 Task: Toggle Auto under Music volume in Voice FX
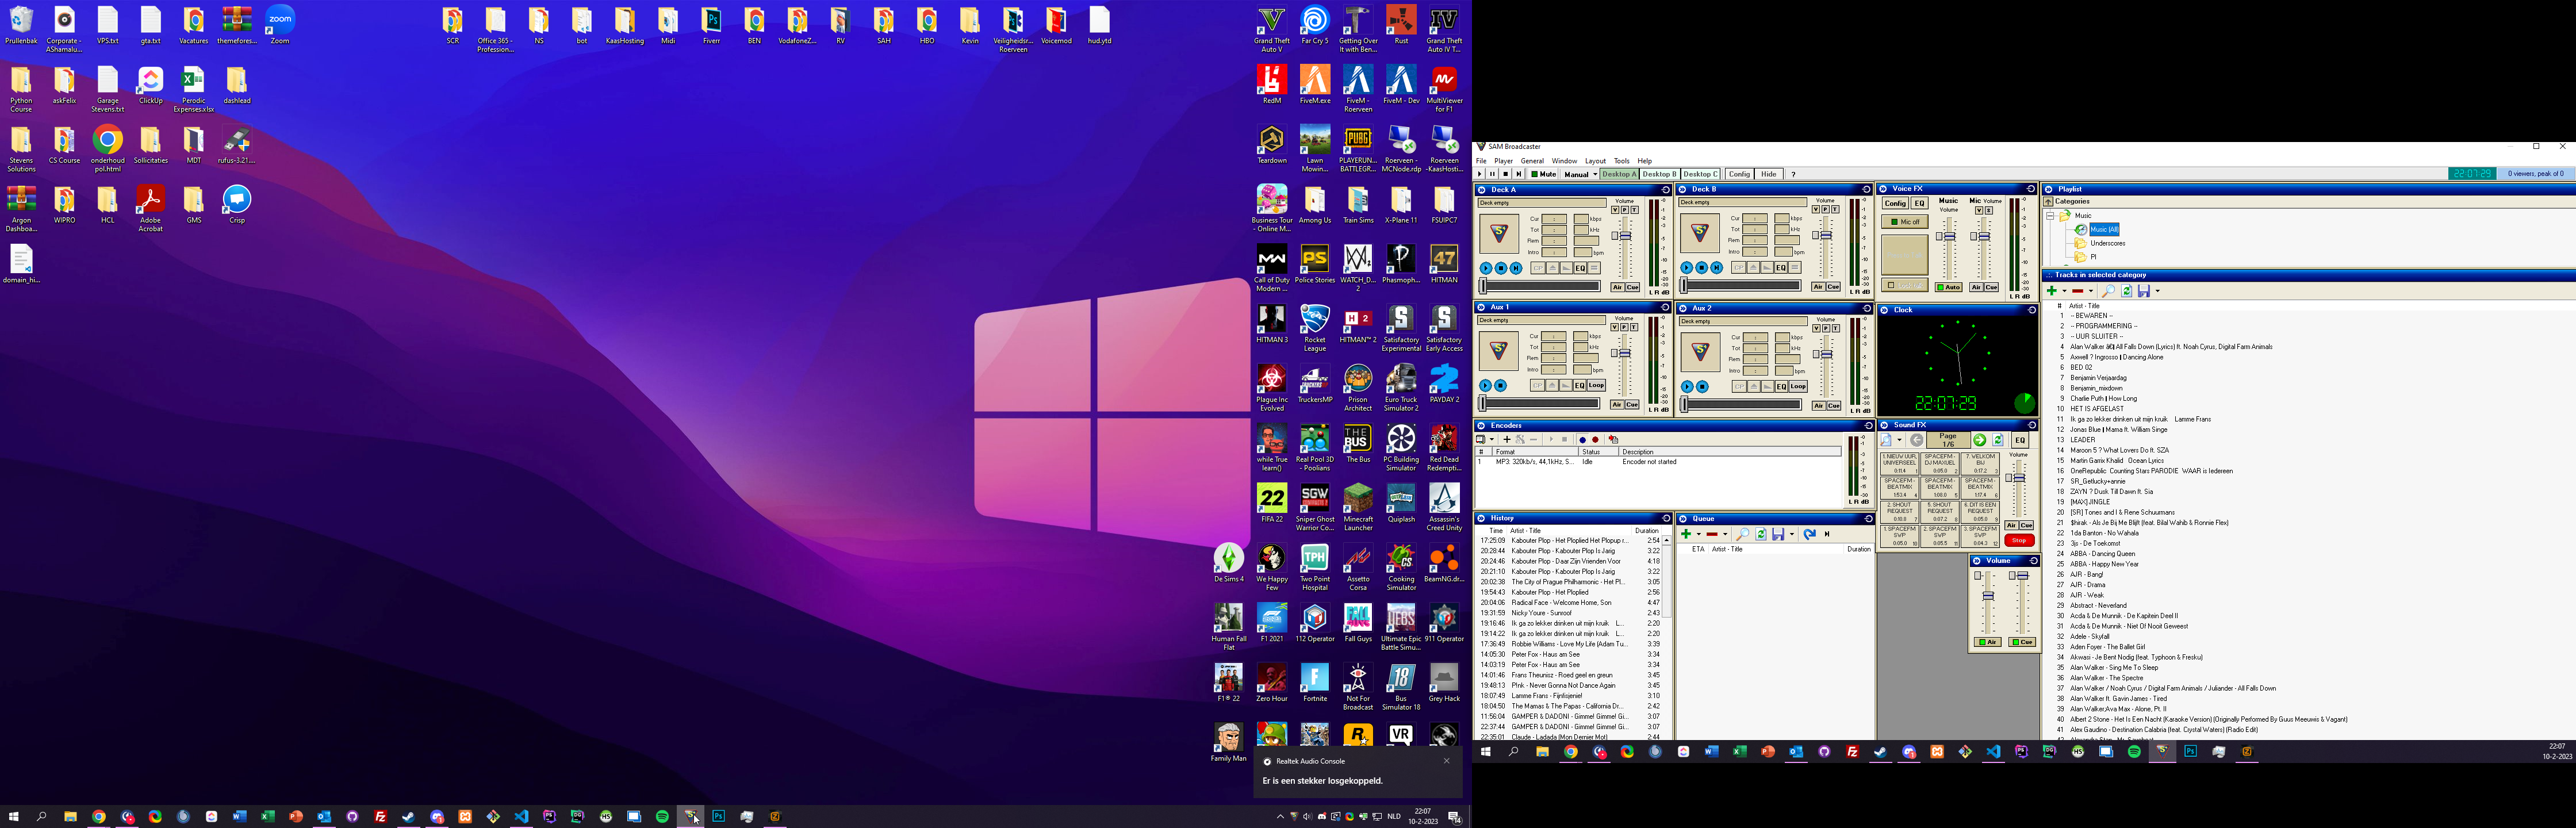click(x=1948, y=287)
